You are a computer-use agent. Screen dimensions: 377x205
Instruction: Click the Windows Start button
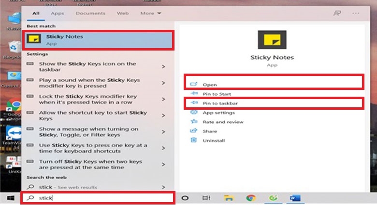(x=10, y=198)
